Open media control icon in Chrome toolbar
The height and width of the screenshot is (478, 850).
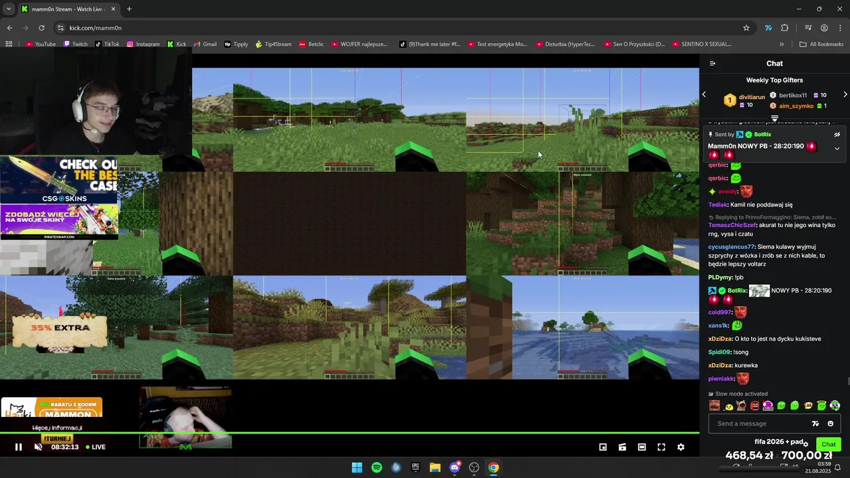click(x=808, y=28)
